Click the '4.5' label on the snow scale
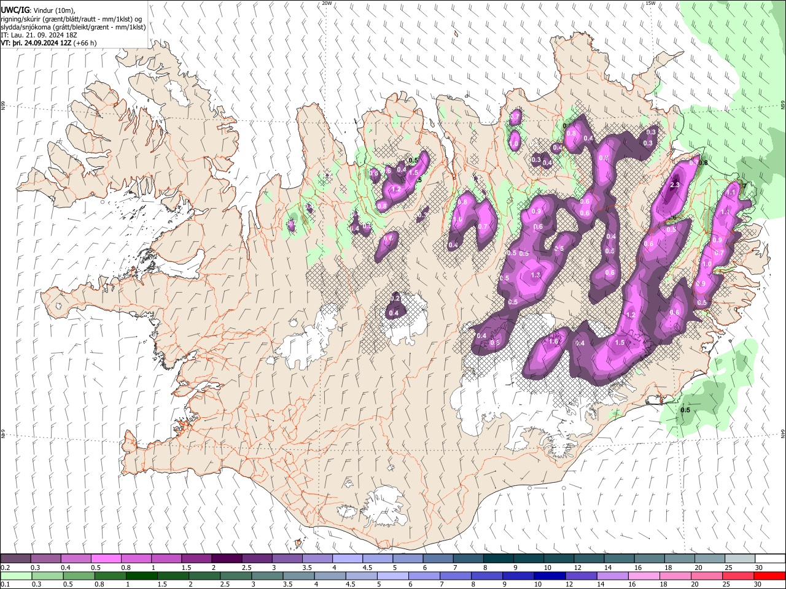786x589 pixels. click(x=367, y=568)
